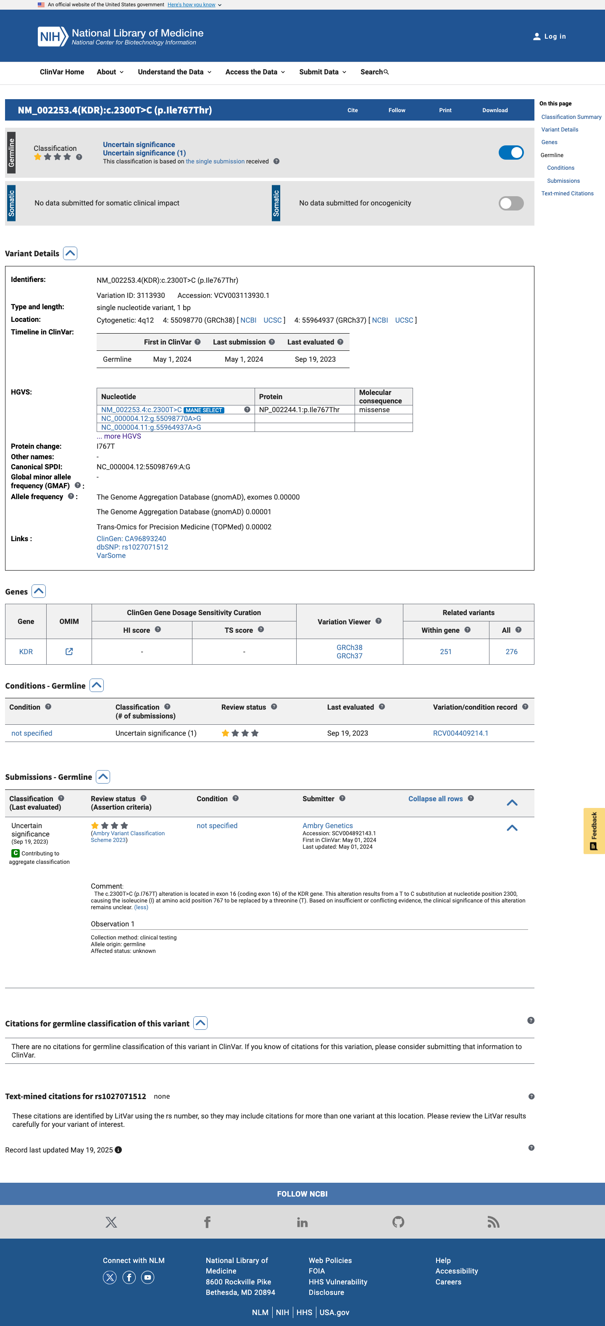Open the VarSome link

[x=111, y=555]
